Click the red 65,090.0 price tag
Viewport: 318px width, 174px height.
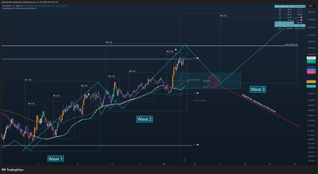pos(311,72)
